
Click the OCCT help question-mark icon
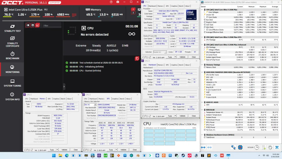[111, 2]
